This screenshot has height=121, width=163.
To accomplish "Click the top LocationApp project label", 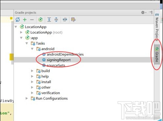I will click(36, 27).
